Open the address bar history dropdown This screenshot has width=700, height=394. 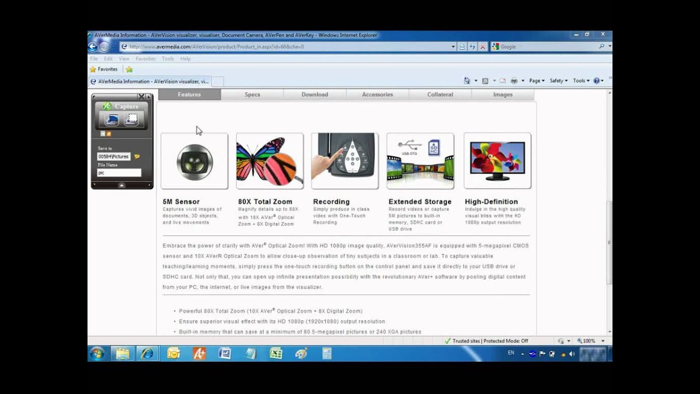[x=453, y=47]
